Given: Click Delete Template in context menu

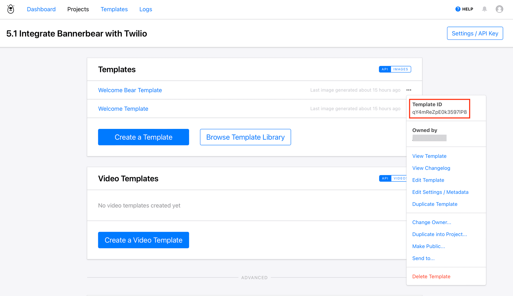Looking at the screenshot, I should point(431,276).
